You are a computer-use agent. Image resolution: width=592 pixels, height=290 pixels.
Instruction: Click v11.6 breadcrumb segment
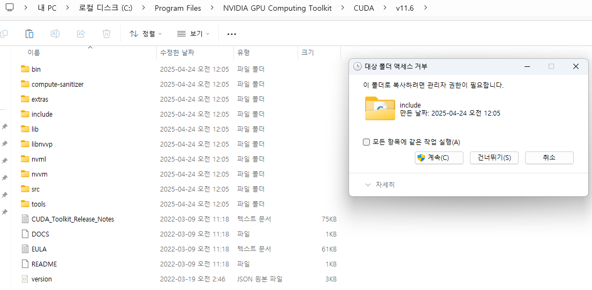[405, 8]
